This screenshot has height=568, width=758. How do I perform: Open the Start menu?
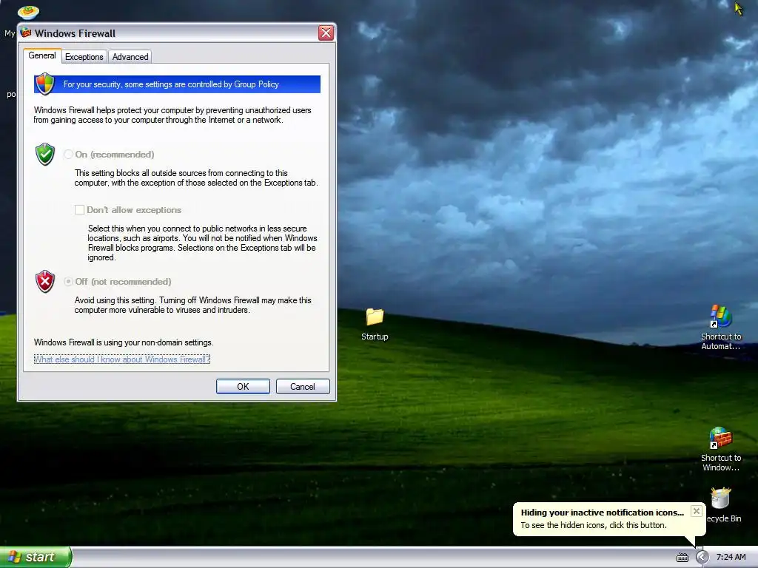click(x=36, y=557)
